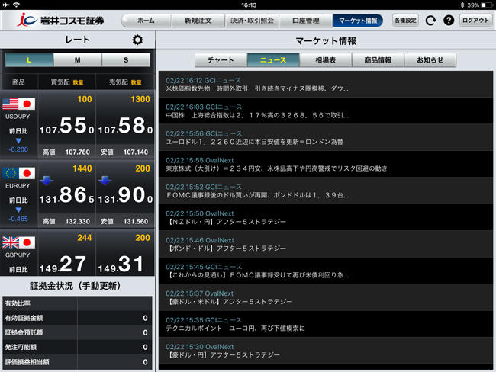Tap the Iwai Cosmo Securities logo
The image size is (496, 372).
[x=61, y=21]
